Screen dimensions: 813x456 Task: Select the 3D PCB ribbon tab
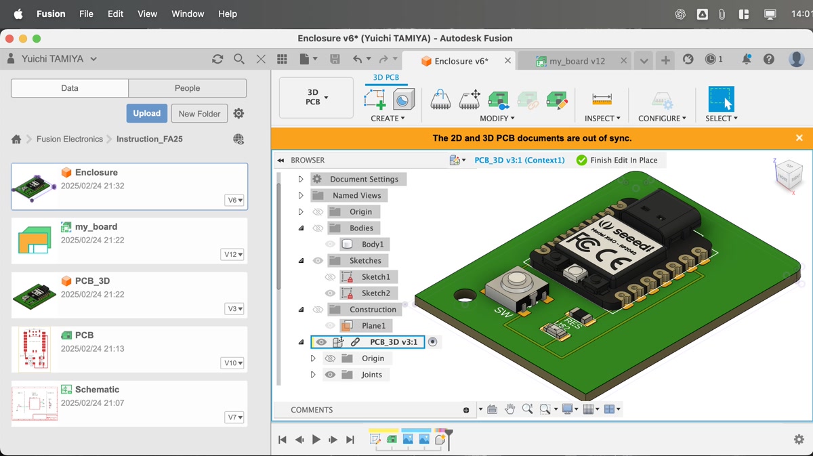(386, 77)
